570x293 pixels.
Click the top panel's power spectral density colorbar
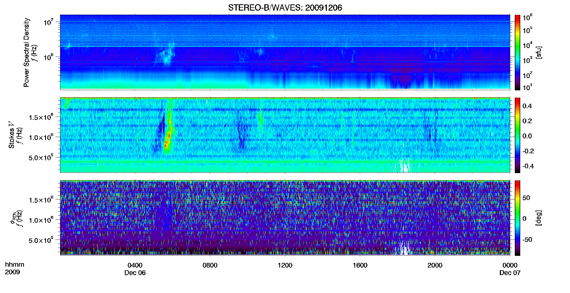coord(518,52)
